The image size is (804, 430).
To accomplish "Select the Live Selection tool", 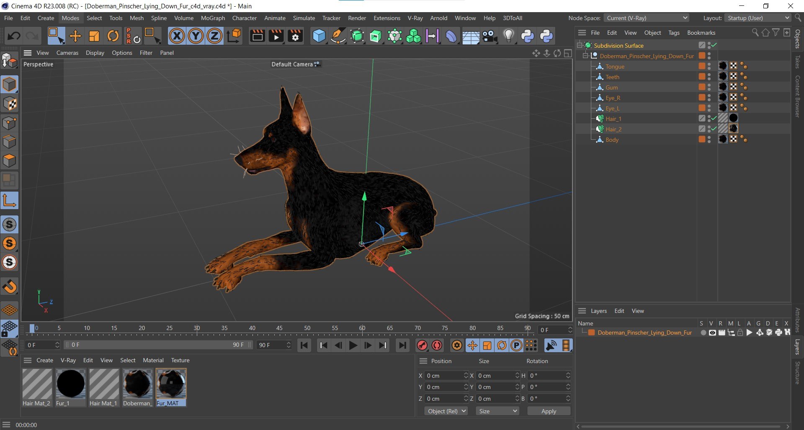I will click(x=56, y=36).
